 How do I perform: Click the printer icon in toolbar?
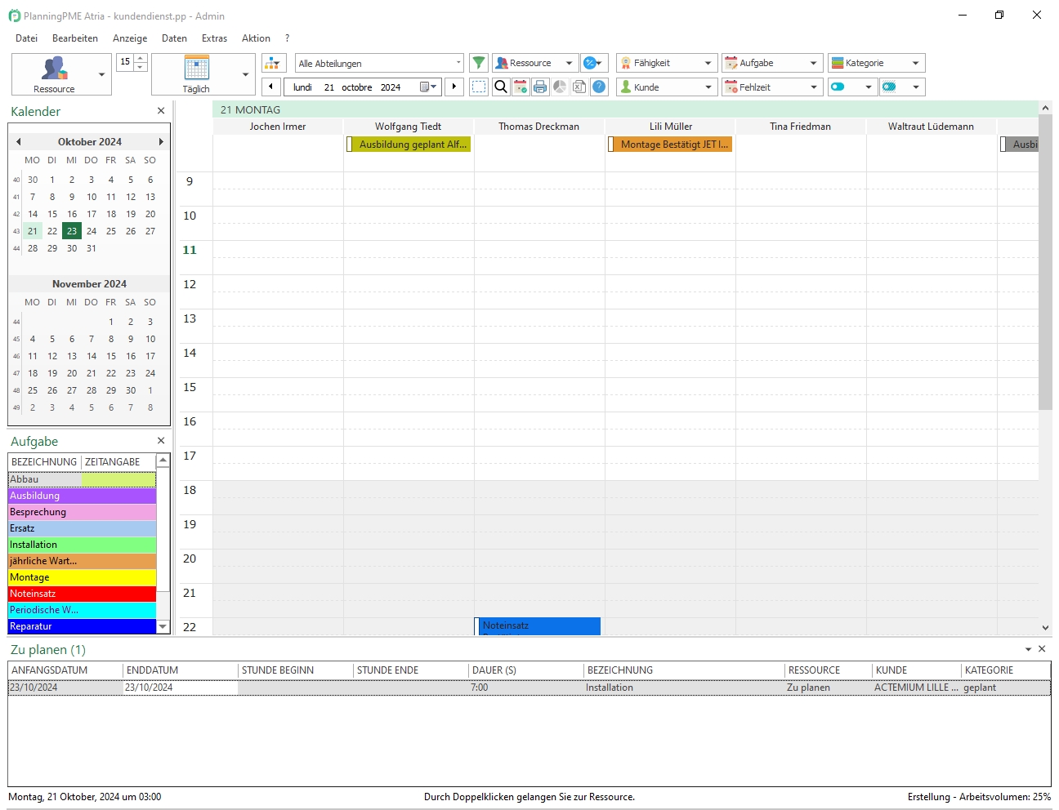pos(540,87)
